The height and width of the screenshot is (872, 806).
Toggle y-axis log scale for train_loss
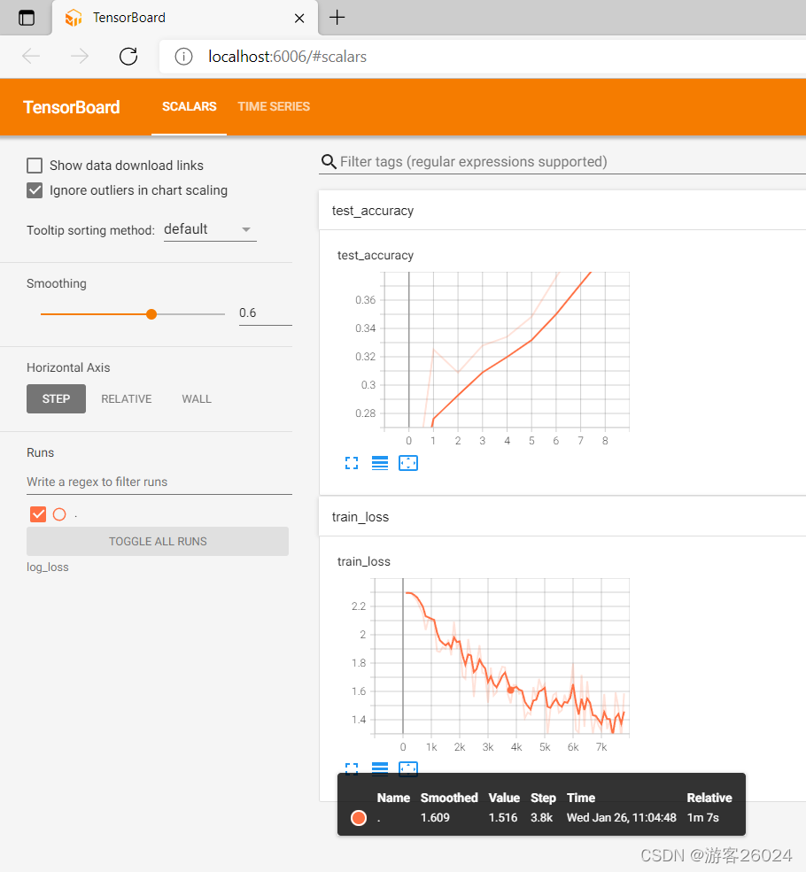(380, 769)
